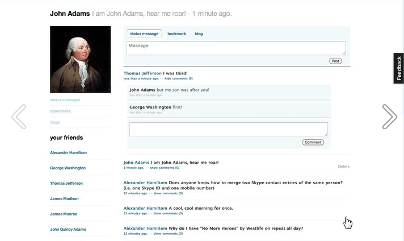Click 'your friends' heading

point(66,138)
